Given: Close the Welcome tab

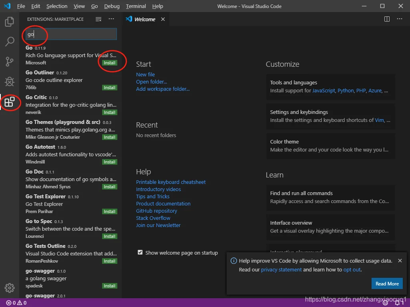Looking at the screenshot, I should click(x=163, y=19).
